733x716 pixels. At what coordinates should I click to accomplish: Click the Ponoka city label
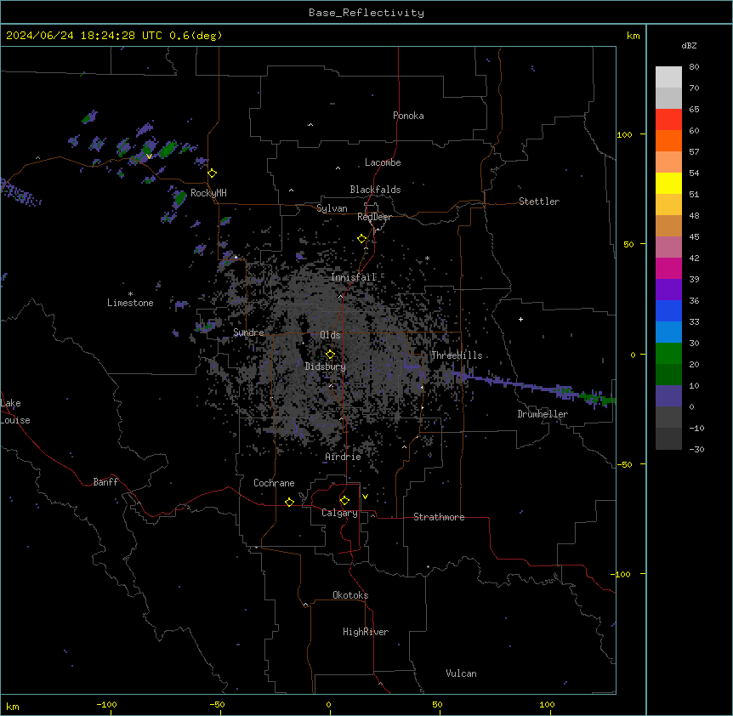[x=408, y=116]
